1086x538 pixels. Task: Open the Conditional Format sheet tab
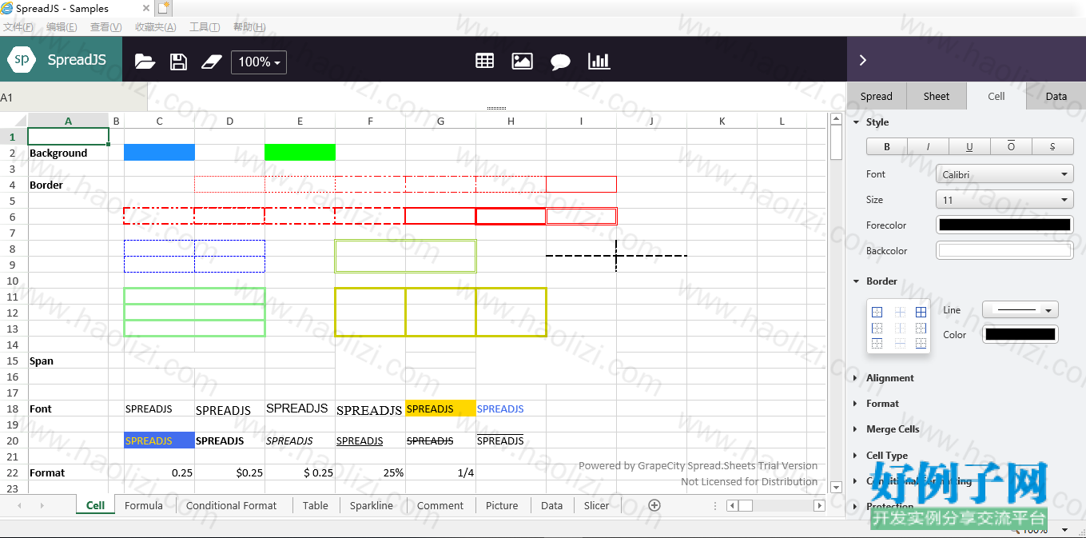[232, 505]
